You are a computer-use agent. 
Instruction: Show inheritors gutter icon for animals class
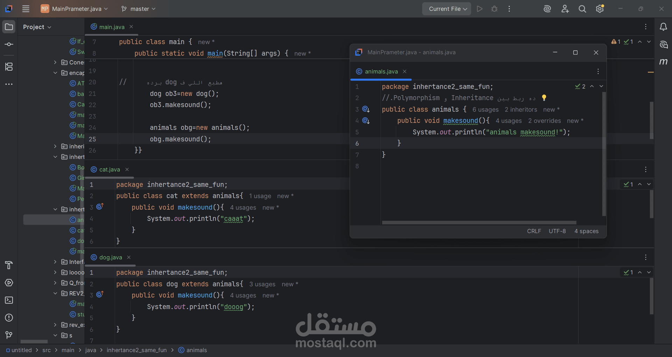[x=366, y=109]
